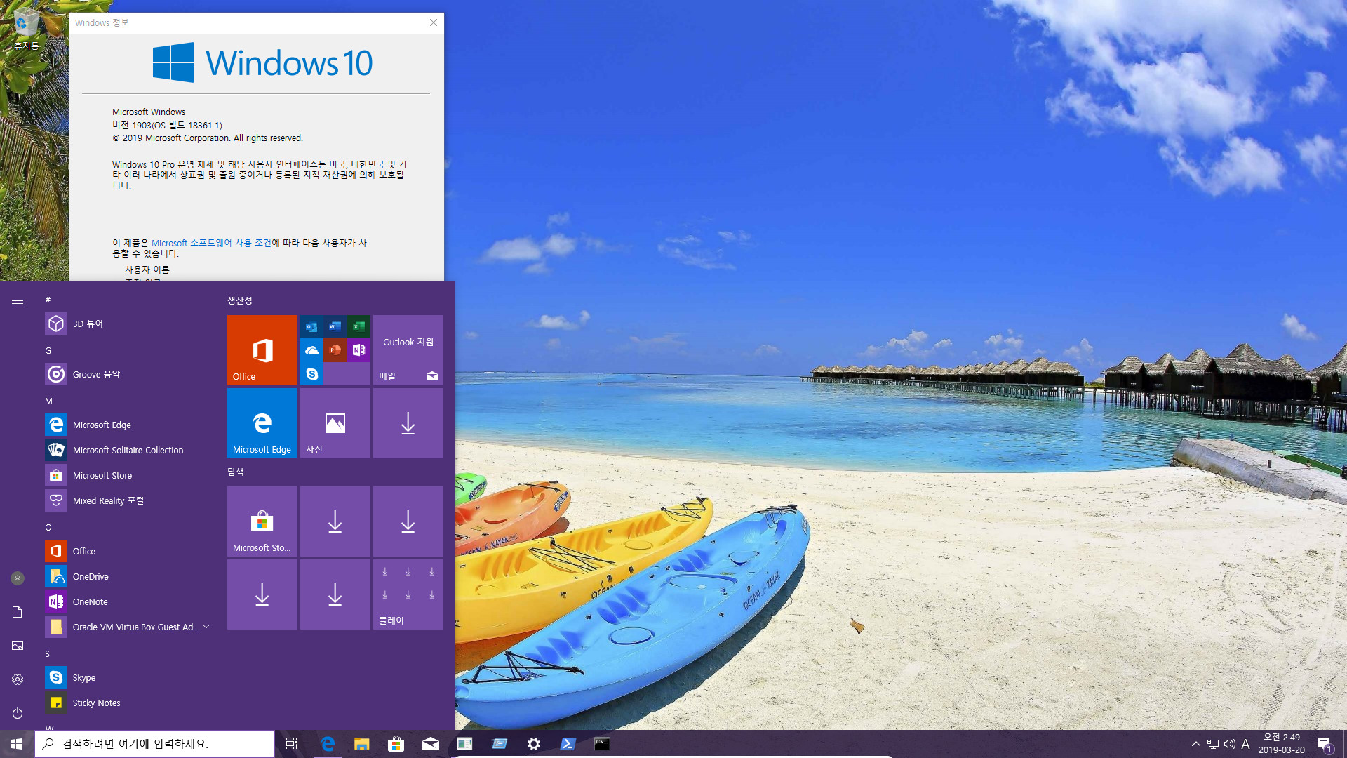This screenshot has height=758, width=1347.
Task: Open the Microsoft Store tile
Action: [x=262, y=521]
